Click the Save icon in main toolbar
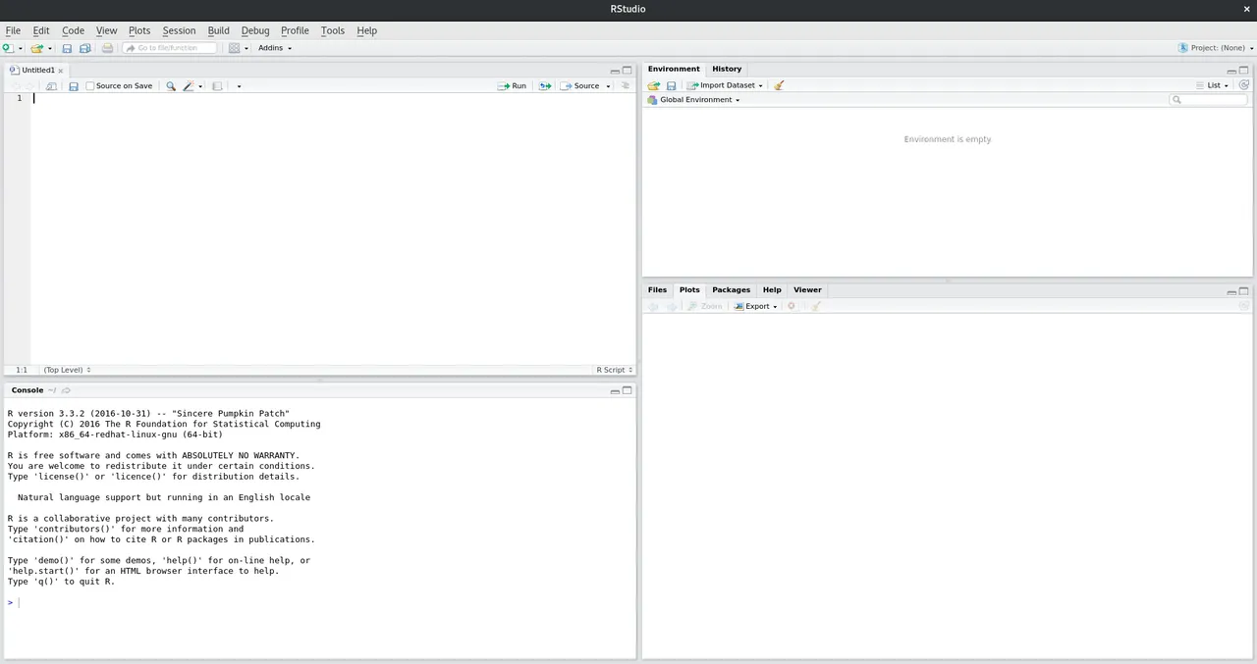This screenshot has width=1257, height=664. tap(67, 48)
